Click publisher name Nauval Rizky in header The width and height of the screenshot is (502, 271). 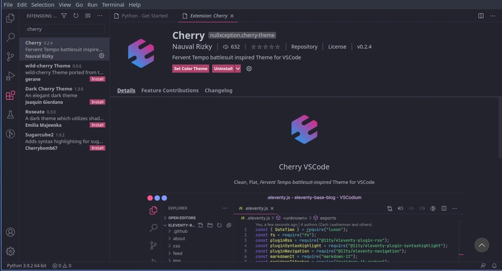coord(192,46)
